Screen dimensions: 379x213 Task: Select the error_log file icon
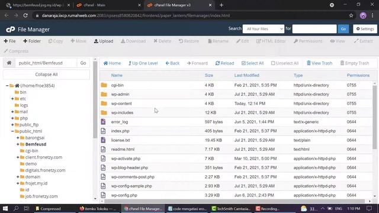coord(103,122)
